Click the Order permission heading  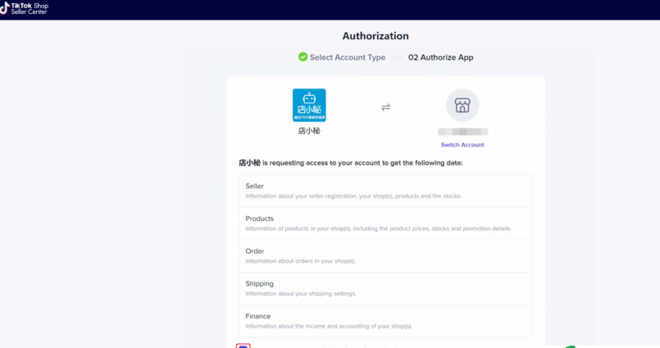(x=255, y=251)
